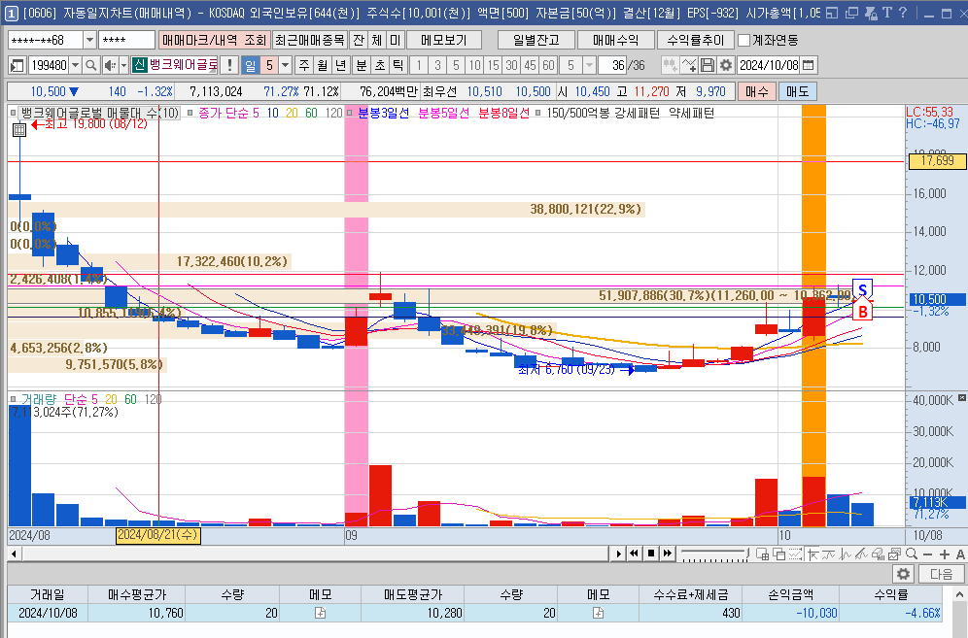This screenshot has width=968, height=638.
Task: Open the stock code 199480 dropdown
Action: [75, 65]
